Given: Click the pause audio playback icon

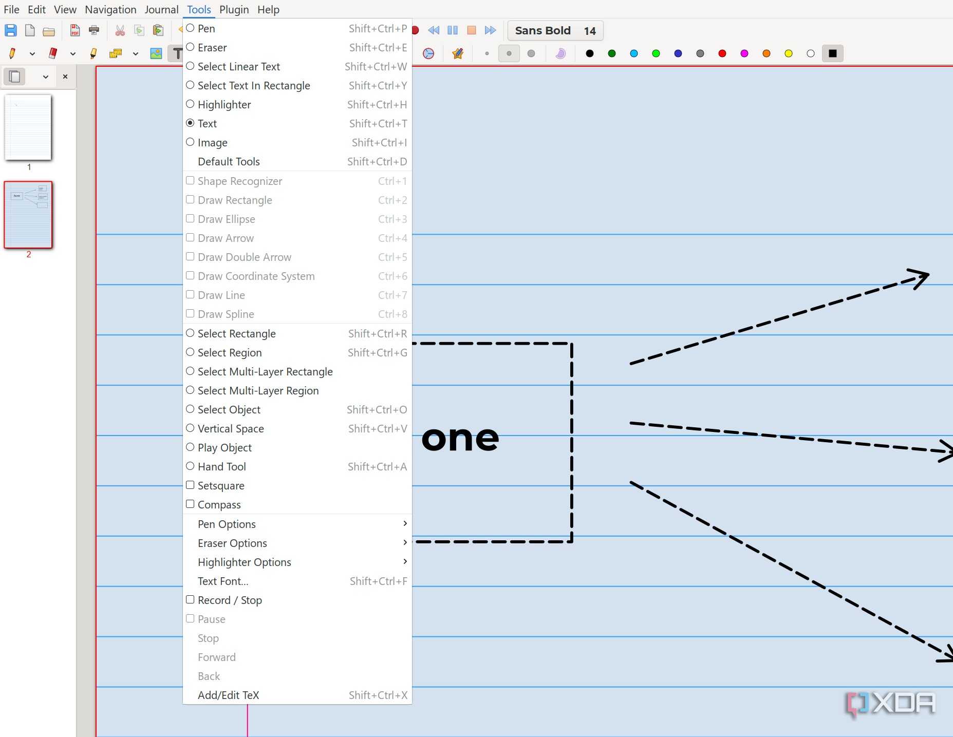Looking at the screenshot, I should tap(453, 30).
